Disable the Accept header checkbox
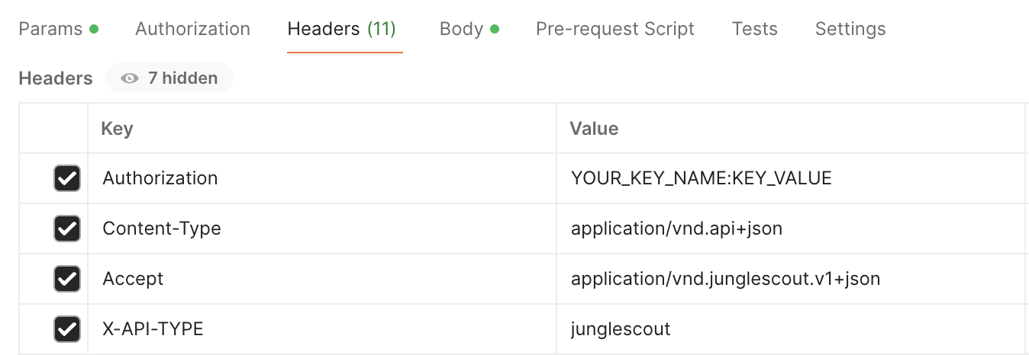Image resolution: width=1029 pixels, height=355 pixels. coord(67,279)
